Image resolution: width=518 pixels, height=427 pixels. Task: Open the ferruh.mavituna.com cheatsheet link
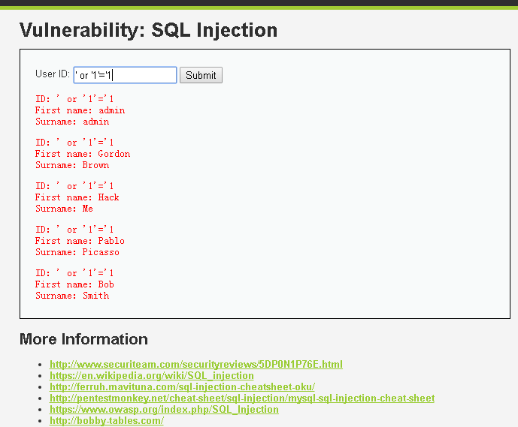(182, 387)
